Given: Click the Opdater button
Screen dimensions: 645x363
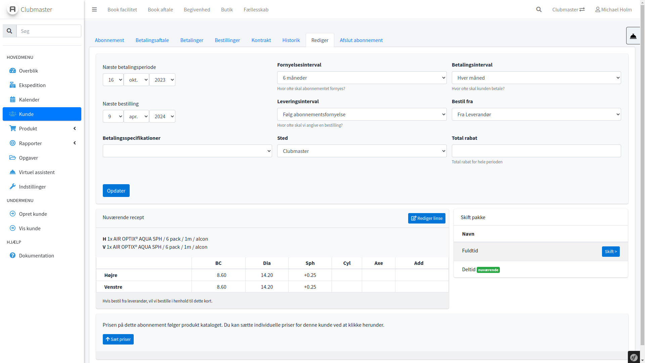Looking at the screenshot, I should click(x=116, y=191).
